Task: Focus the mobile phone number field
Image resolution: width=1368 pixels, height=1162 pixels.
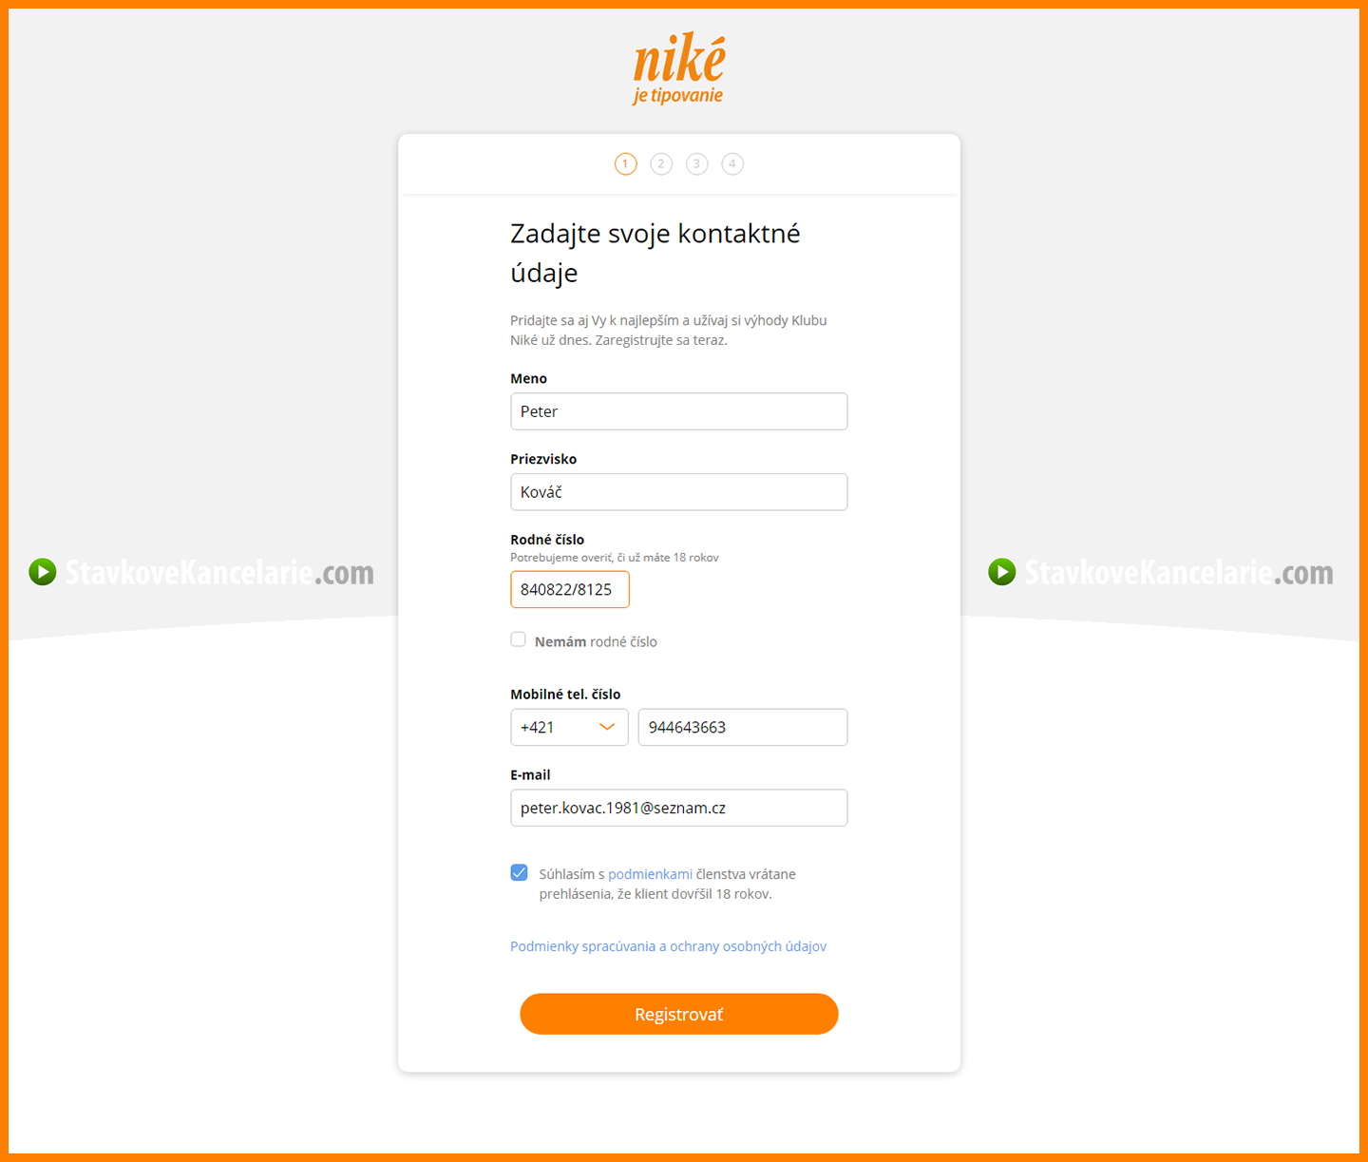Action: coord(742,728)
